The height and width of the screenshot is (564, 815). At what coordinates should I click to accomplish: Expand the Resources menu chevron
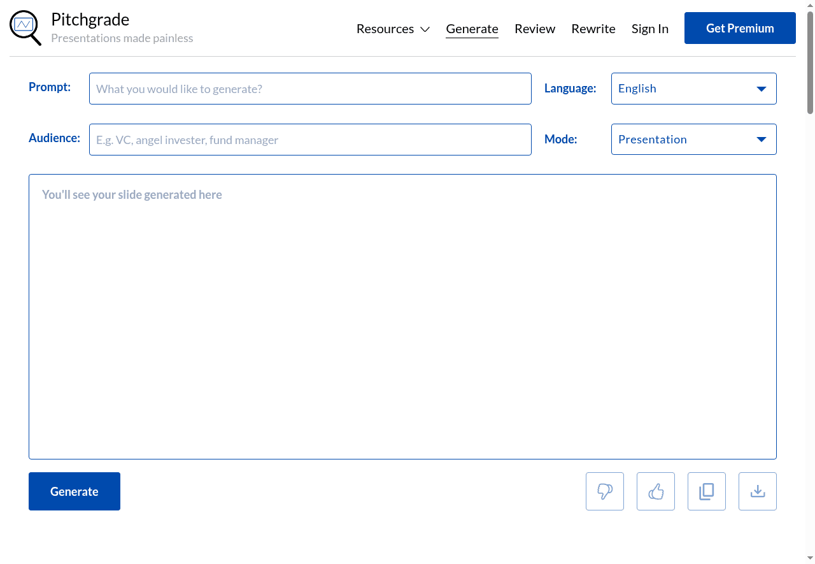tap(425, 29)
